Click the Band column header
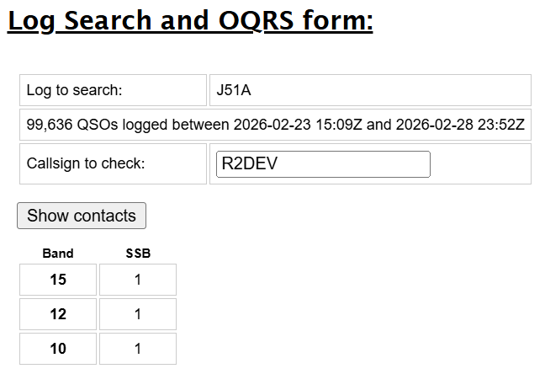Screen dimensions: 545x374 58,253
